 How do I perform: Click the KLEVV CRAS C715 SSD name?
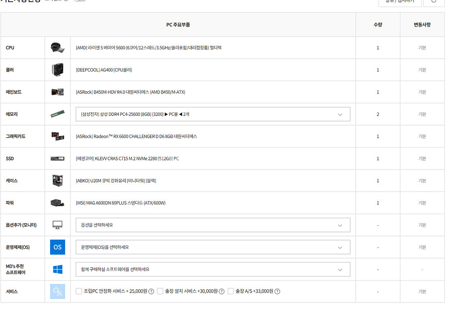point(127,159)
